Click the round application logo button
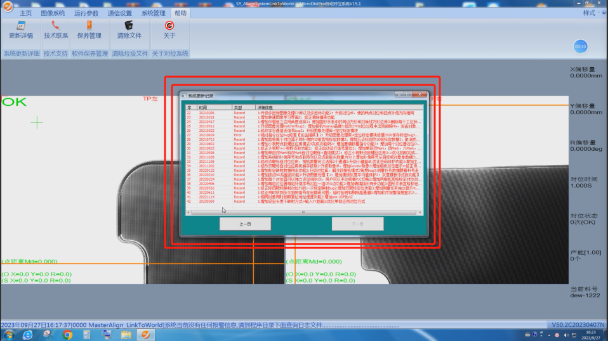The image size is (608, 341). click(7, 6)
